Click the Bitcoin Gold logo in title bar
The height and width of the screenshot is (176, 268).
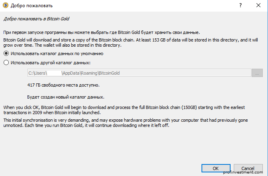click(x=6, y=6)
